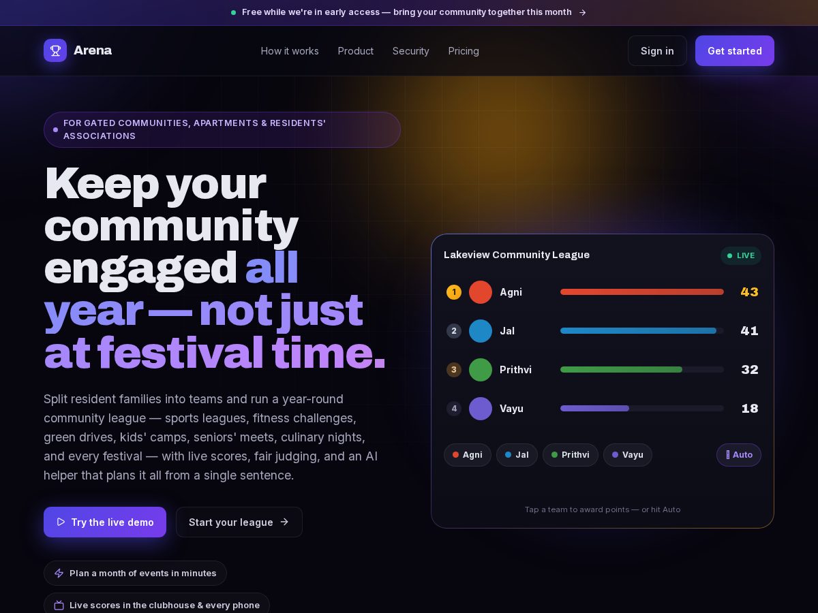Click the arrow icon in announcement banner

[x=582, y=12]
